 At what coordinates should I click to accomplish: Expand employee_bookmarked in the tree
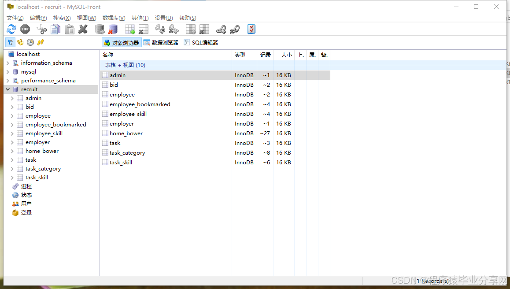point(12,125)
